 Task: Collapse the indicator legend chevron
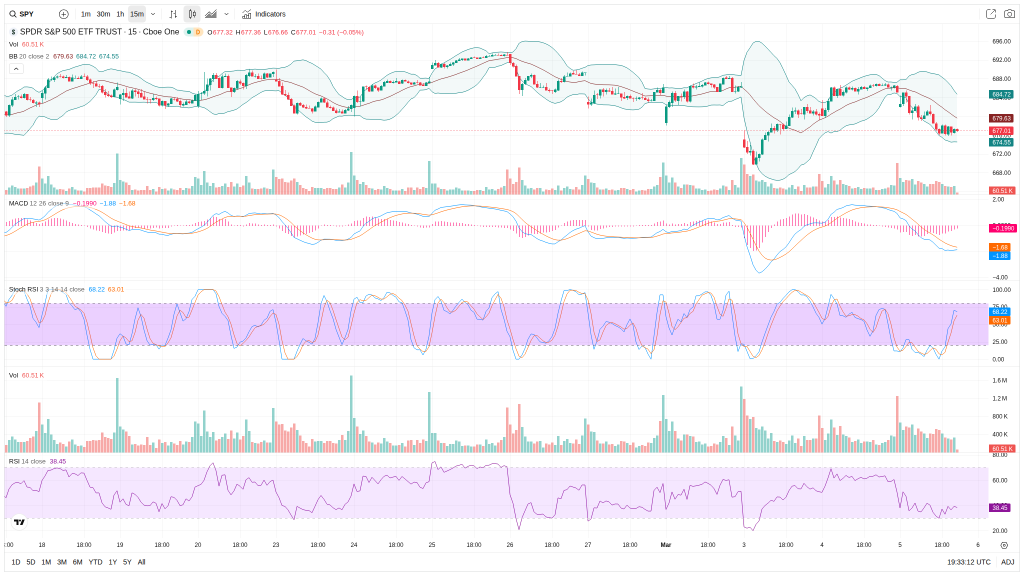pyautogui.click(x=16, y=68)
